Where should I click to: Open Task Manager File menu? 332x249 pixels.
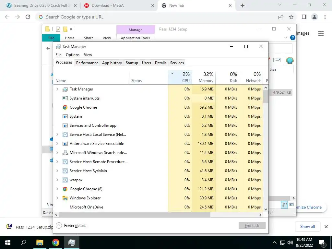click(58, 55)
